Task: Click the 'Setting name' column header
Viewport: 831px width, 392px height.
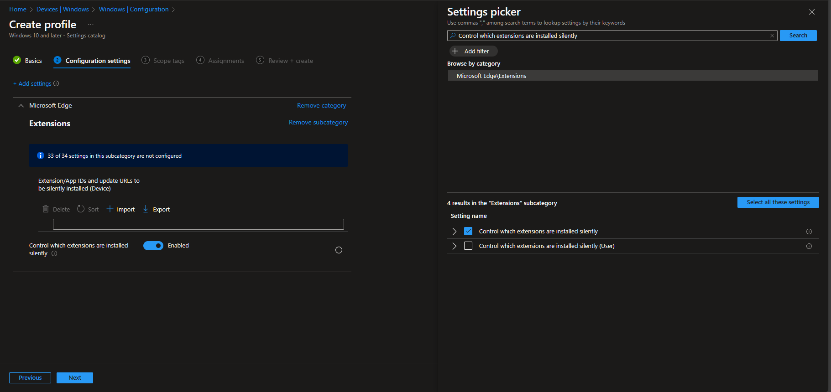Action: 469,216
